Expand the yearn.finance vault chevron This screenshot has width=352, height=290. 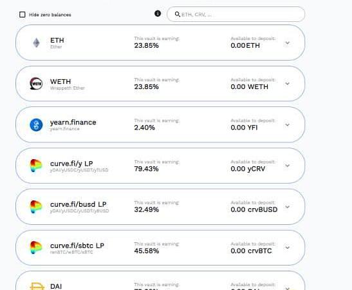pyautogui.click(x=288, y=124)
